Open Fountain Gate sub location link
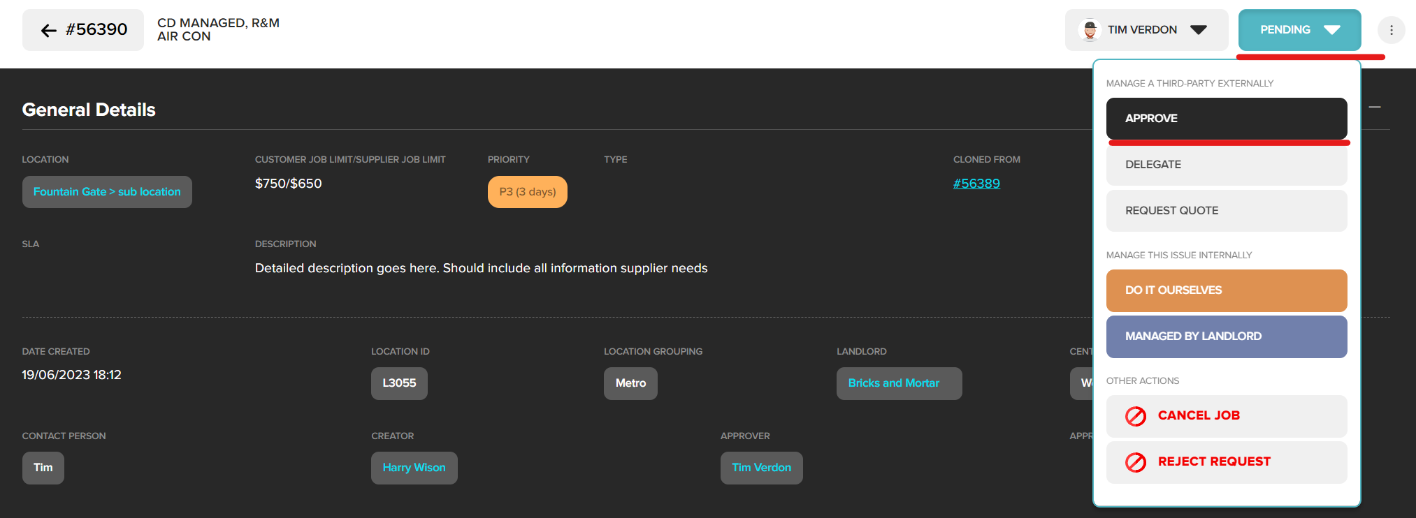The image size is (1416, 518). click(107, 192)
